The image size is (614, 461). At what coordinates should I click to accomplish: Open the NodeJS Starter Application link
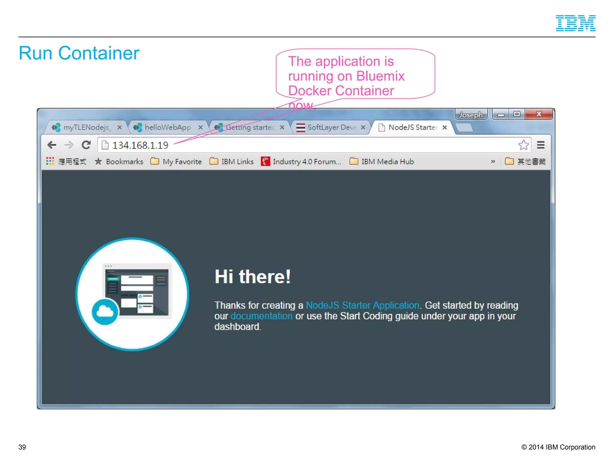(x=362, y=305)
